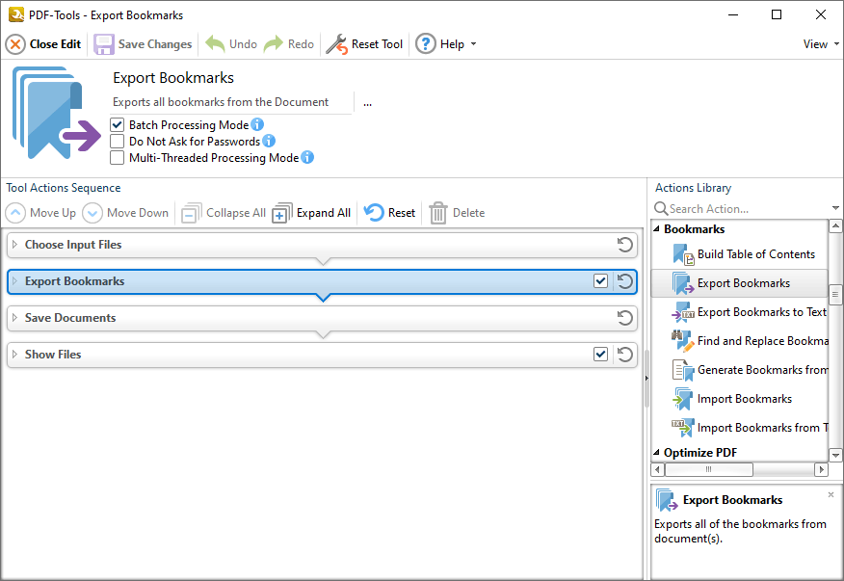
Task: Click the horizontal scrollbar left arrow
Action: pyautogui.click(x=657, y=469)
